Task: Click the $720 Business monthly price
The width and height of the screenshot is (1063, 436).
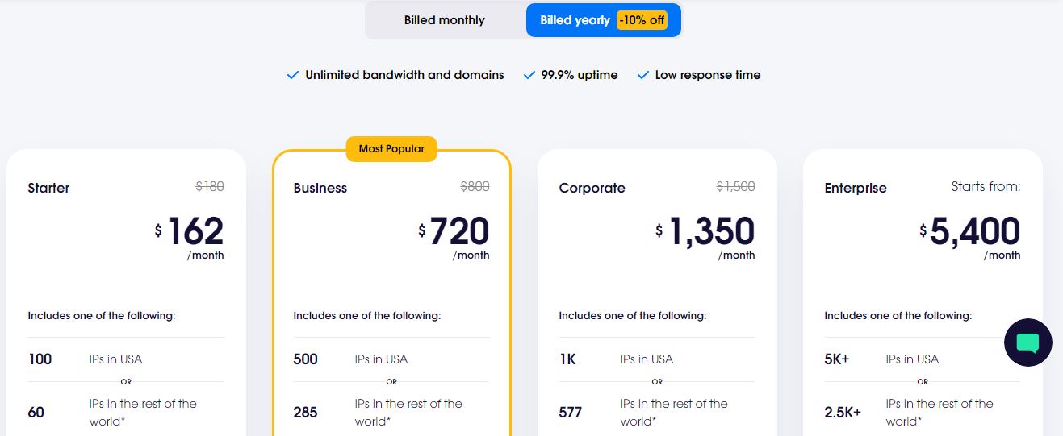Action: [454, 231]
